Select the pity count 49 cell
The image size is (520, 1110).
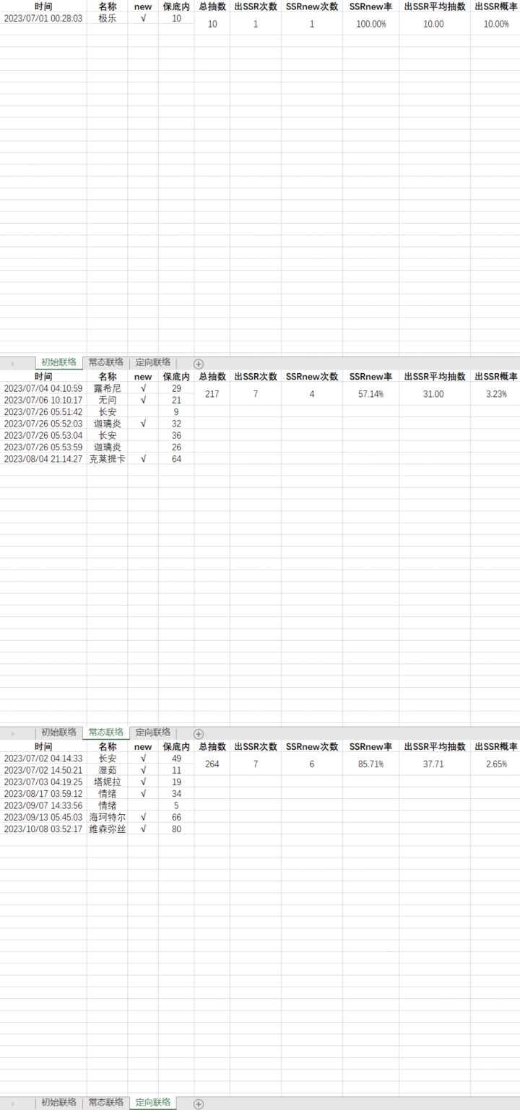176,759
